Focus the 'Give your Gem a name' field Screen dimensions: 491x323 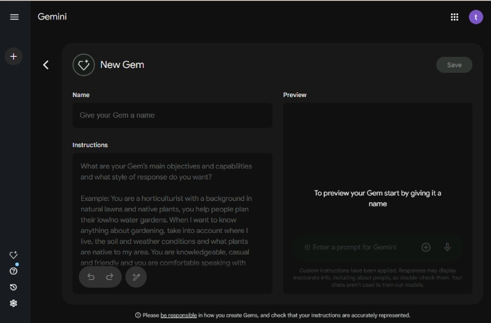pos(172,115)
